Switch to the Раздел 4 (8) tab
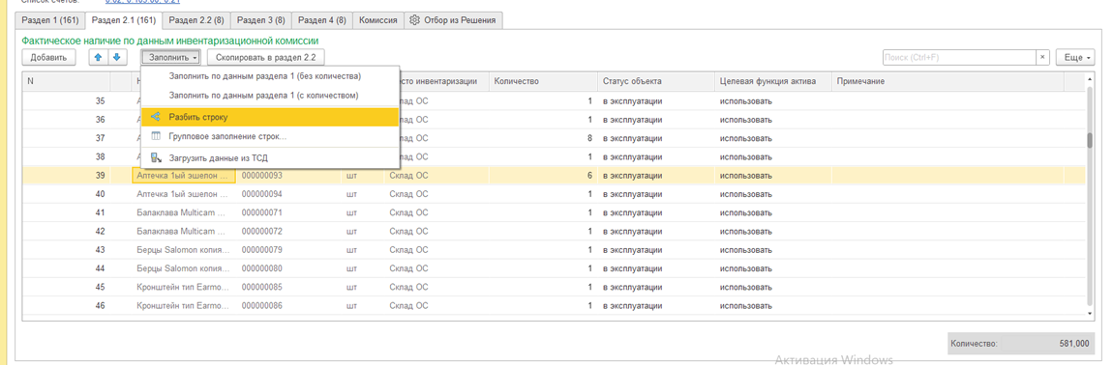 coord(322,20)
